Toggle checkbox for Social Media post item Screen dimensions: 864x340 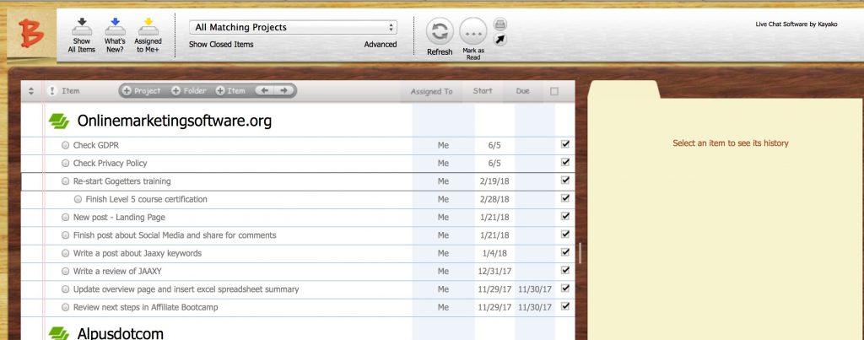564,235
